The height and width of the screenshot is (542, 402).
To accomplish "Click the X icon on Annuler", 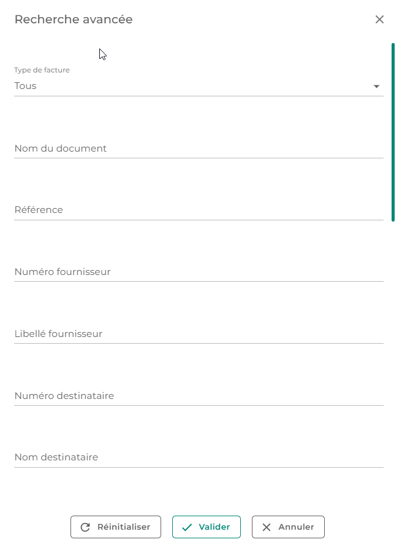I will (267, 527).
